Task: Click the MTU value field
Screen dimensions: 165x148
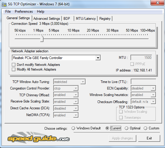Action: tap(141, 58)
